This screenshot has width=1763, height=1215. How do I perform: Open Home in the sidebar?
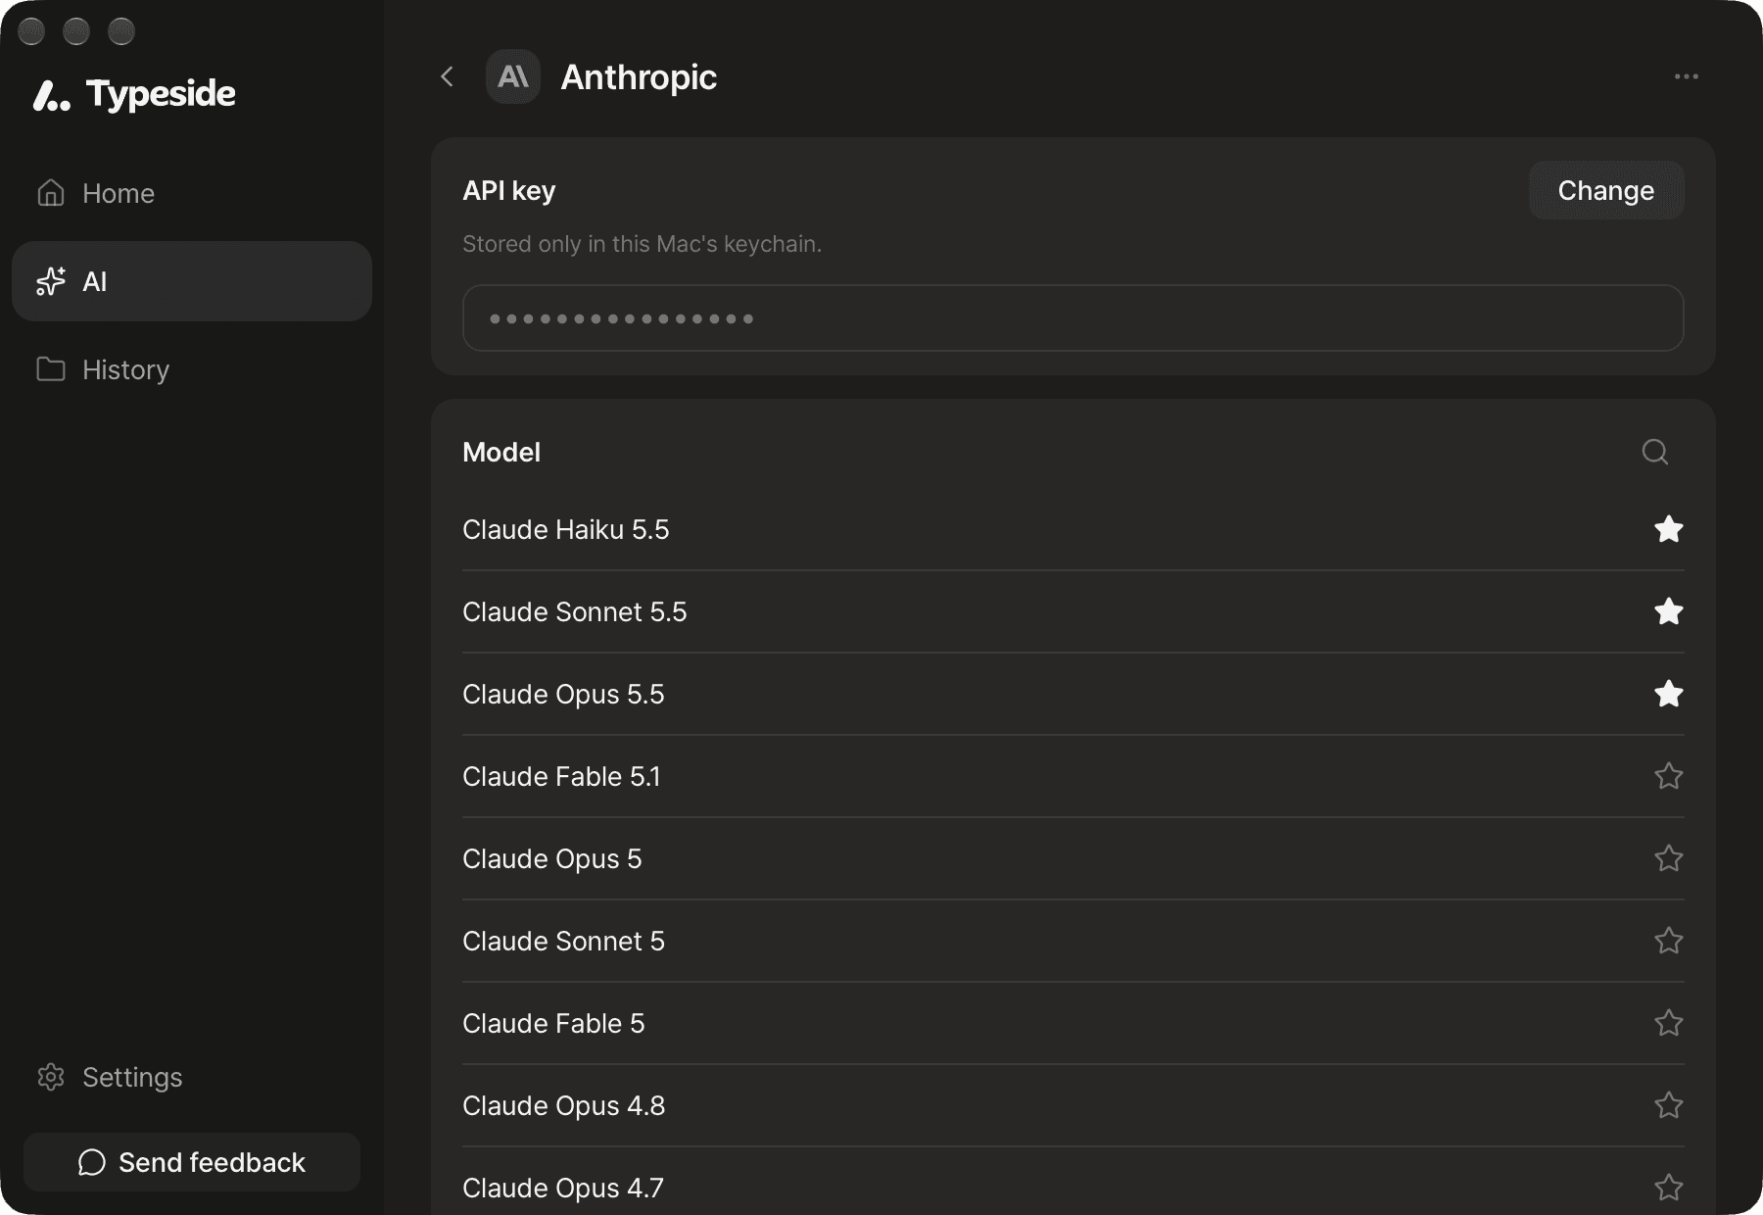(x=192, y=193)
